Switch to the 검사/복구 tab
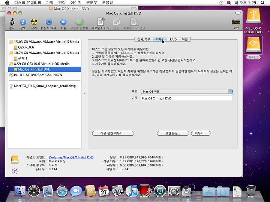270x202 pixels. click(144, 40)
